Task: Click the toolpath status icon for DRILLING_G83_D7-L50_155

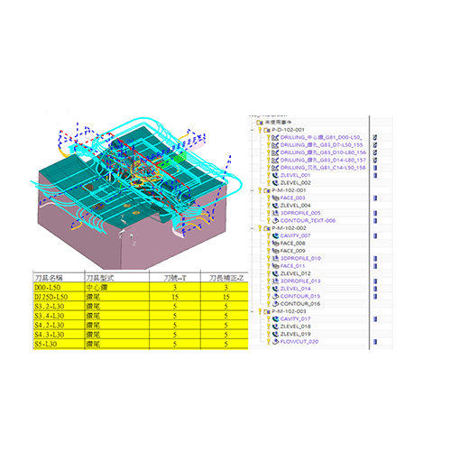Action: tap(375, 145)
